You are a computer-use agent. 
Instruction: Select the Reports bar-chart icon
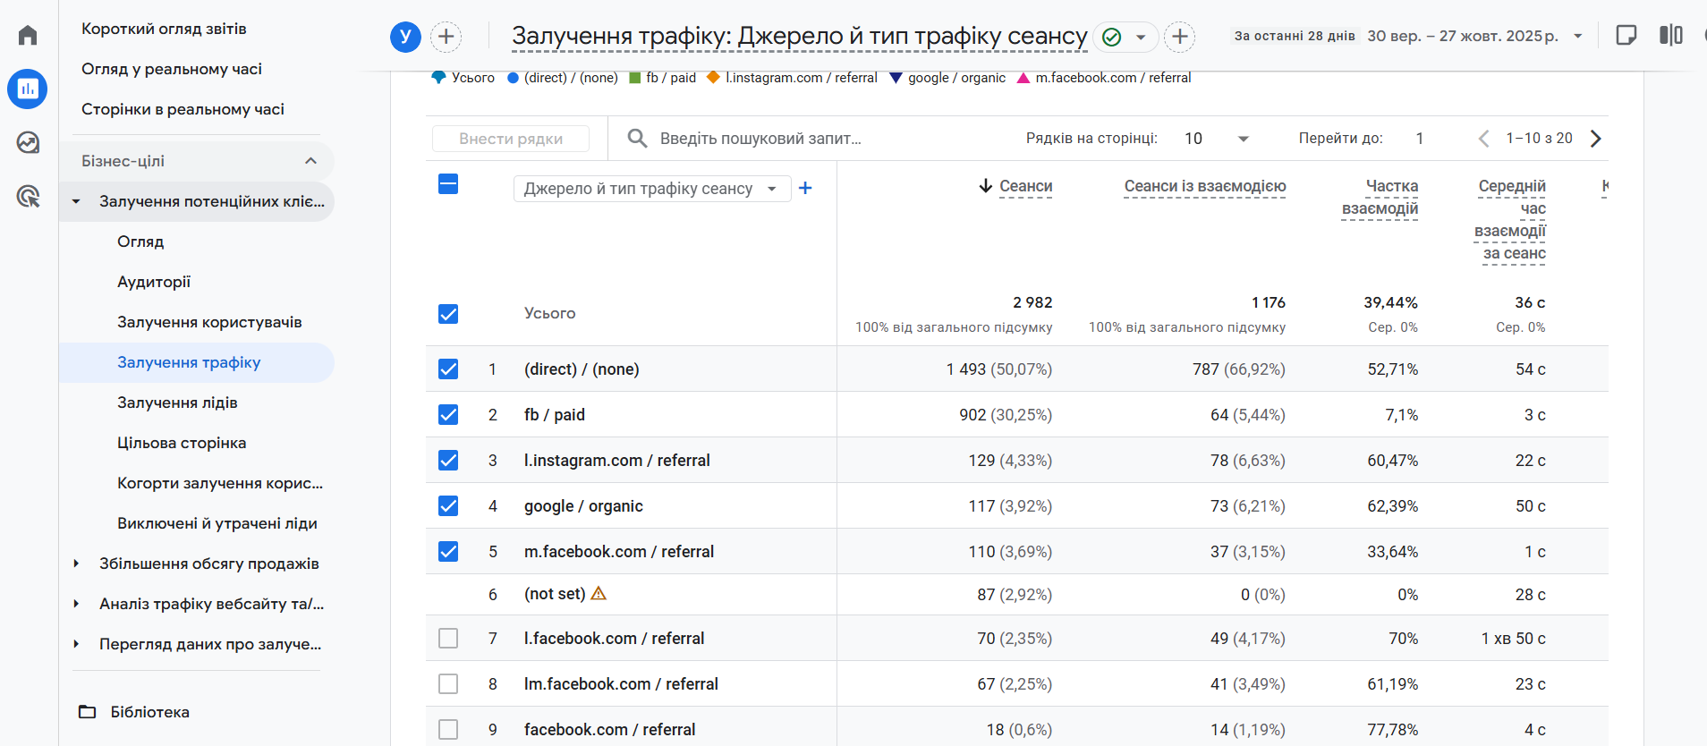click(28, 89)
